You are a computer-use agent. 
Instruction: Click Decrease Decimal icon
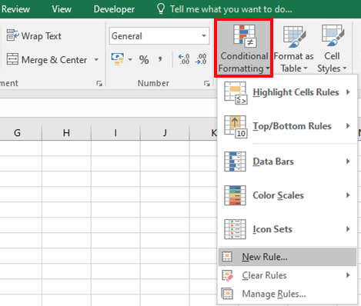201,59
